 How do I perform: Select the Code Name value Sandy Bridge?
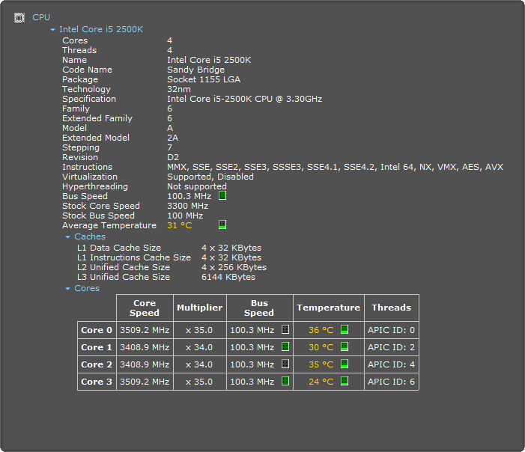196,70
